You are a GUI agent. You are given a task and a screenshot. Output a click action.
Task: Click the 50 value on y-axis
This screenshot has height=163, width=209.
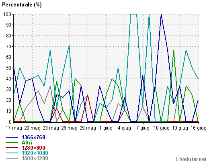(x=9, y=68)
